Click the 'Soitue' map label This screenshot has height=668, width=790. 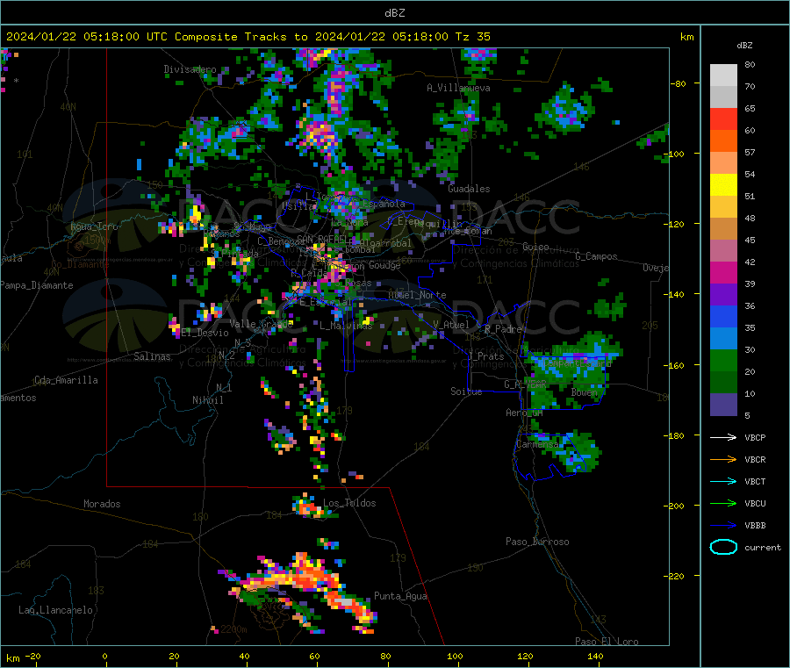[466, 391]
